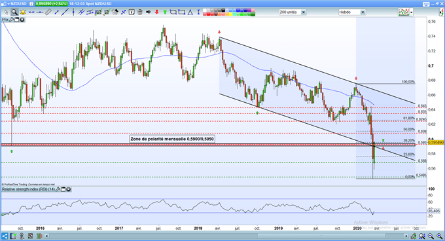Click the 100,00% Fibonacci level label
445x241 pixels.
(x=408, y=82)
